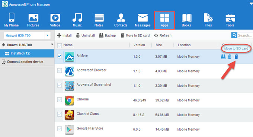The width and height of the screenshot is (253, 137).
Task: Uncheck the AirMore checkbox
Action: pyautogui.click(x=60, y=56)
